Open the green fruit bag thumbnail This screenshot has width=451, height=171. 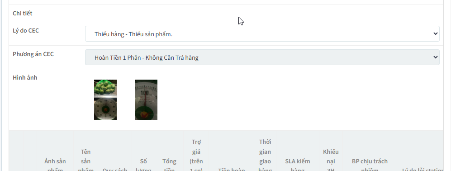pyautogui.click(x=105, y=100)
